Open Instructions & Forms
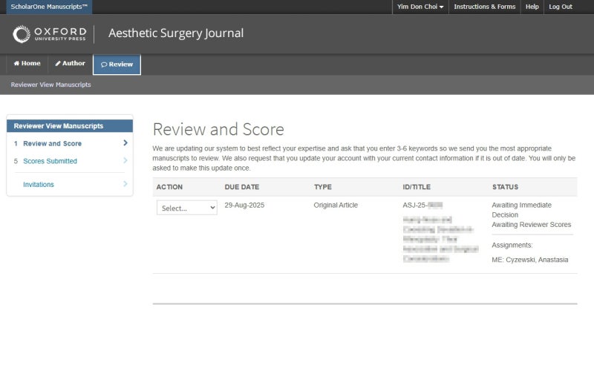Viewport: 594px width, 388px height. coord(485,7)
